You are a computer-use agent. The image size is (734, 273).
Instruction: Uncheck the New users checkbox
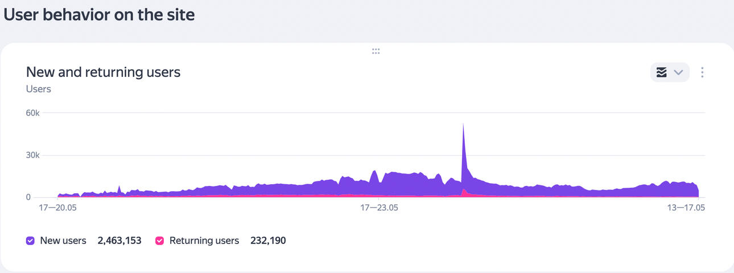click(31, 241)
